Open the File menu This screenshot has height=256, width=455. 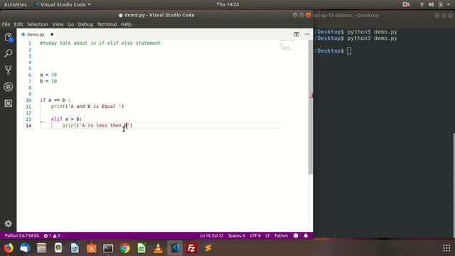pos(6,24)
